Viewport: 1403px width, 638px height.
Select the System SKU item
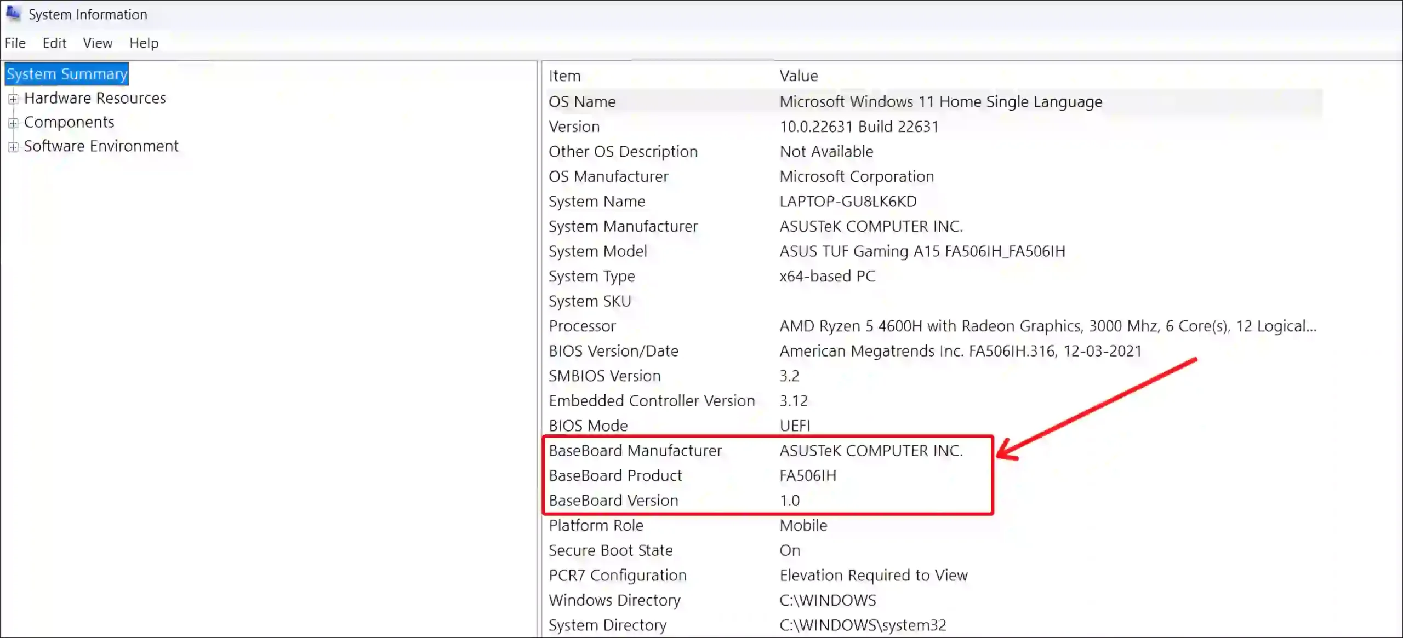tap(590, 301)
